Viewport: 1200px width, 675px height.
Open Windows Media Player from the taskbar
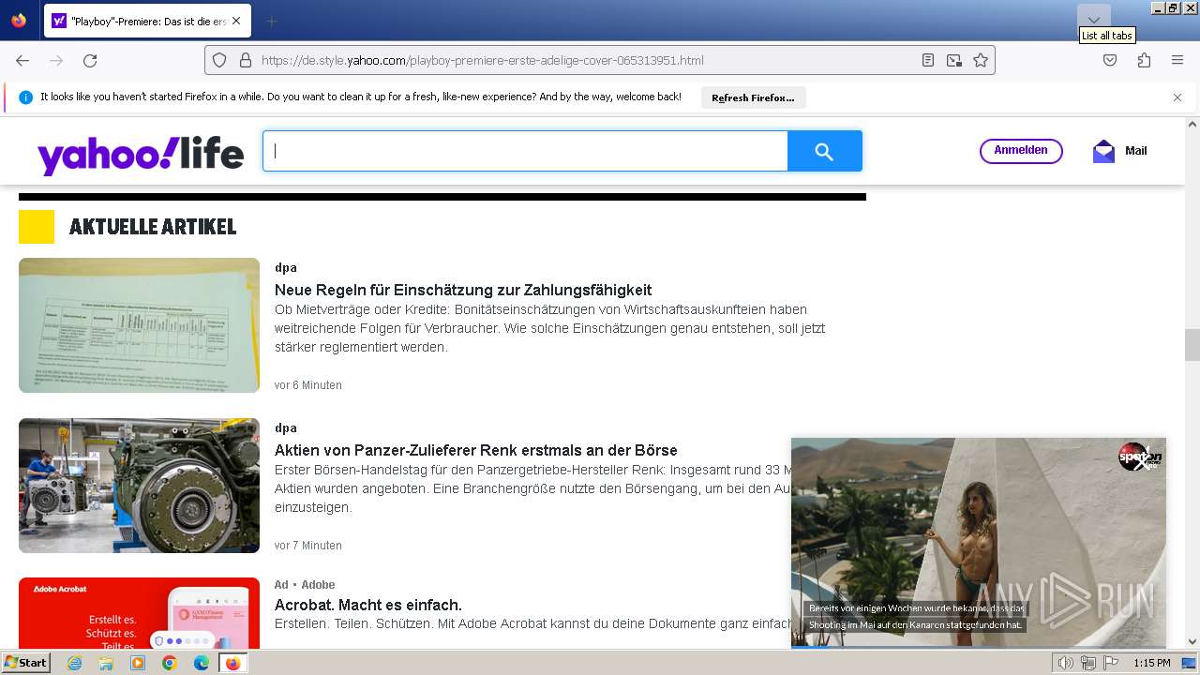pyautogui.click(x=138, y=663)
